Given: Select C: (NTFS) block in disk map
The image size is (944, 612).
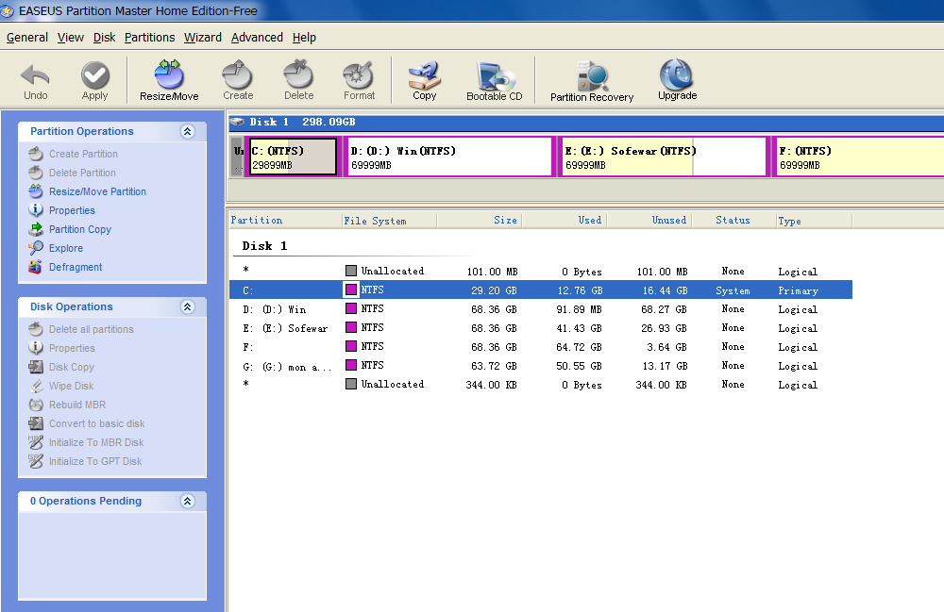Looking at the screenshot, I should (x=294, y=157).
